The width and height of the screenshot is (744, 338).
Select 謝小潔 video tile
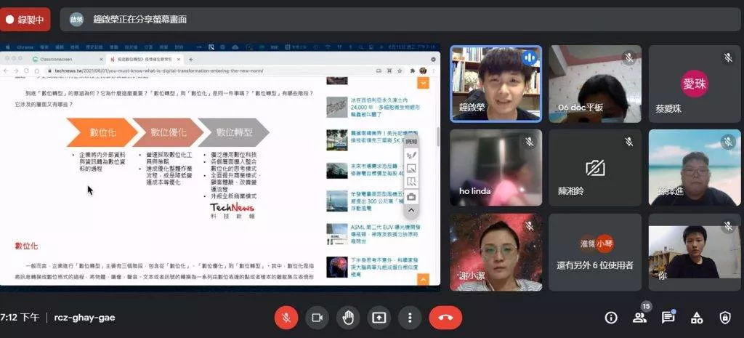tap(496, 252)
